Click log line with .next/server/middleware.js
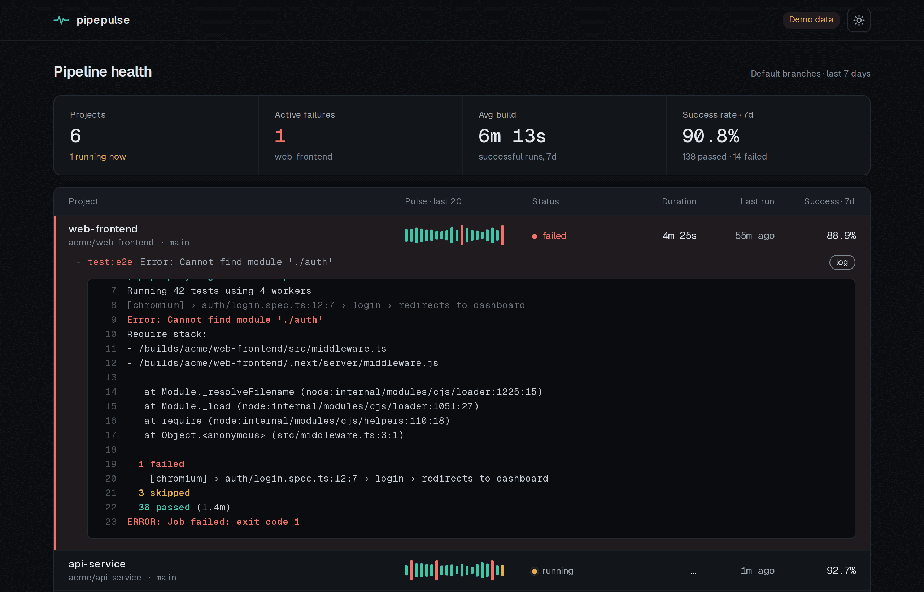 (283, 363)
